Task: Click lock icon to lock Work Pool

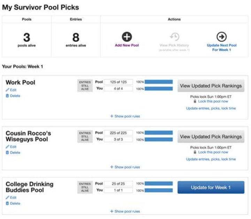Action: [x=195, y=101]
